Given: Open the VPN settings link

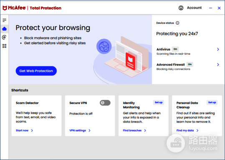Looking at the screenshot, I should [x=78, y=130].
